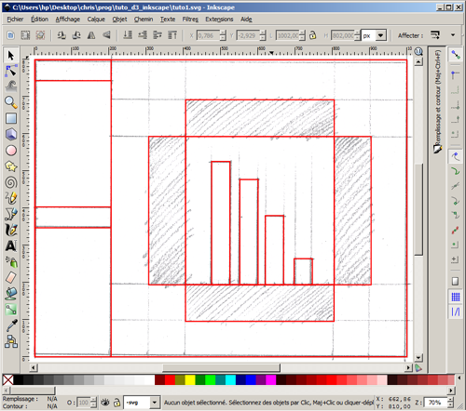
Task: Select the Spray objects tool
Action: [x=11, y=262]
